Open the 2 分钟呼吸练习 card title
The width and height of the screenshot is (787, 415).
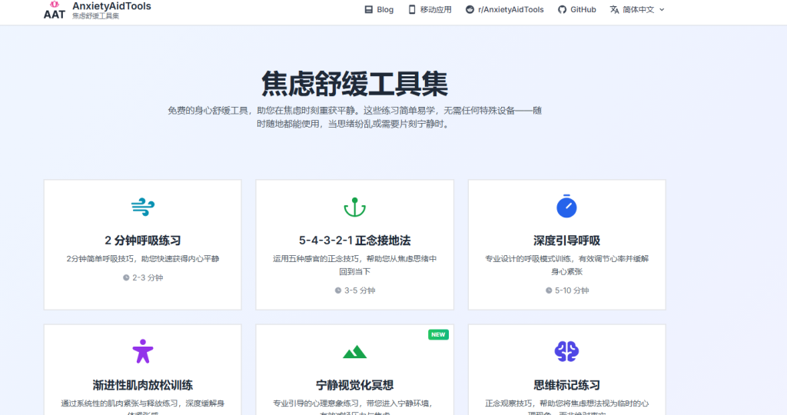coord(143,241)
